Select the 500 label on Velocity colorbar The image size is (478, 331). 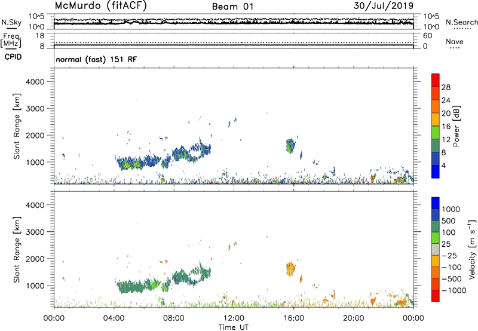pyautogui.click(x=449, y=220)
